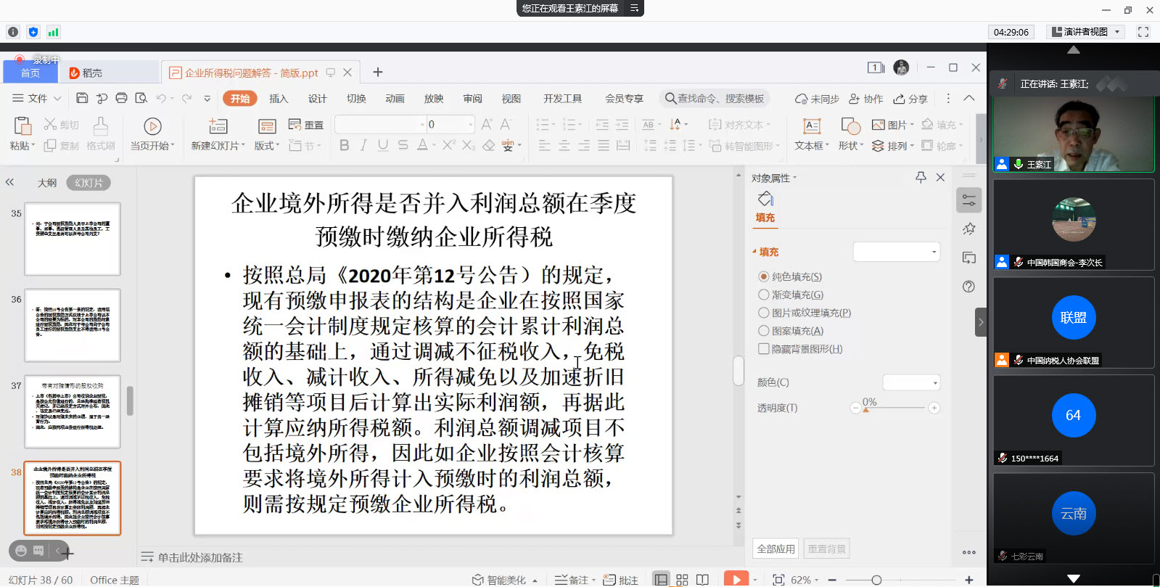Switch to reading view icon in status bar
The image size is (1160, 587).
[702, 580]
